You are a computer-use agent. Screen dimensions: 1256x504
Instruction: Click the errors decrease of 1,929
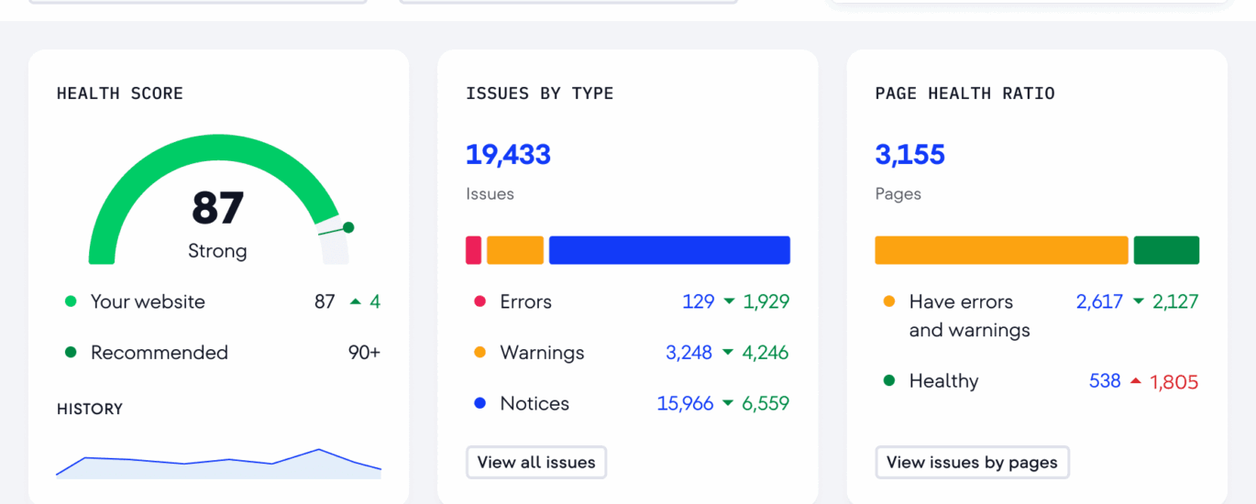coord(756,301)
